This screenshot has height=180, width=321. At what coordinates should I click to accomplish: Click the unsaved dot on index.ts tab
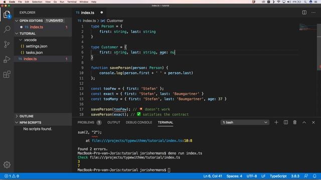pos(101,12)
